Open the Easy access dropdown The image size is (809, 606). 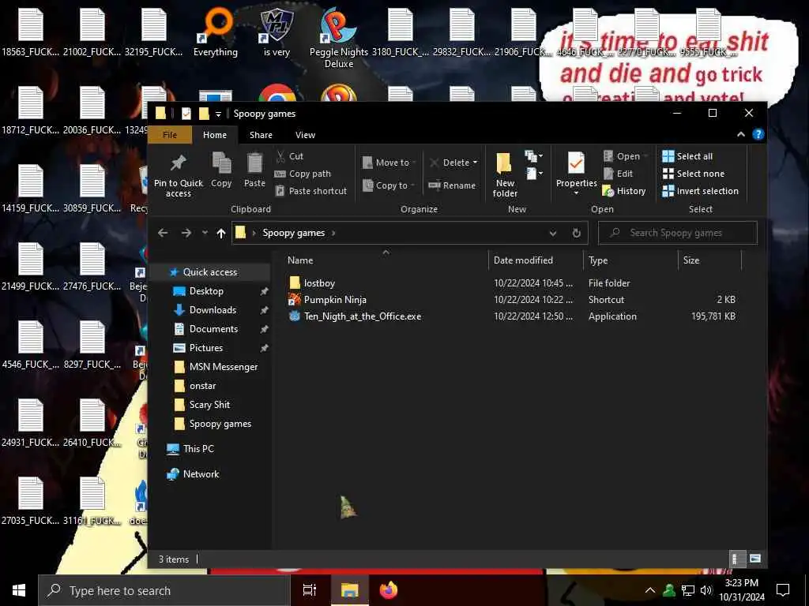coord(533,174)
